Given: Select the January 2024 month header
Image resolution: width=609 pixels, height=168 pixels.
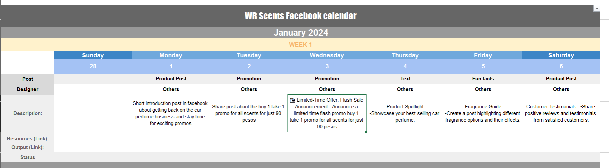Looking at the screenshot, I should [x=300, y=33].
